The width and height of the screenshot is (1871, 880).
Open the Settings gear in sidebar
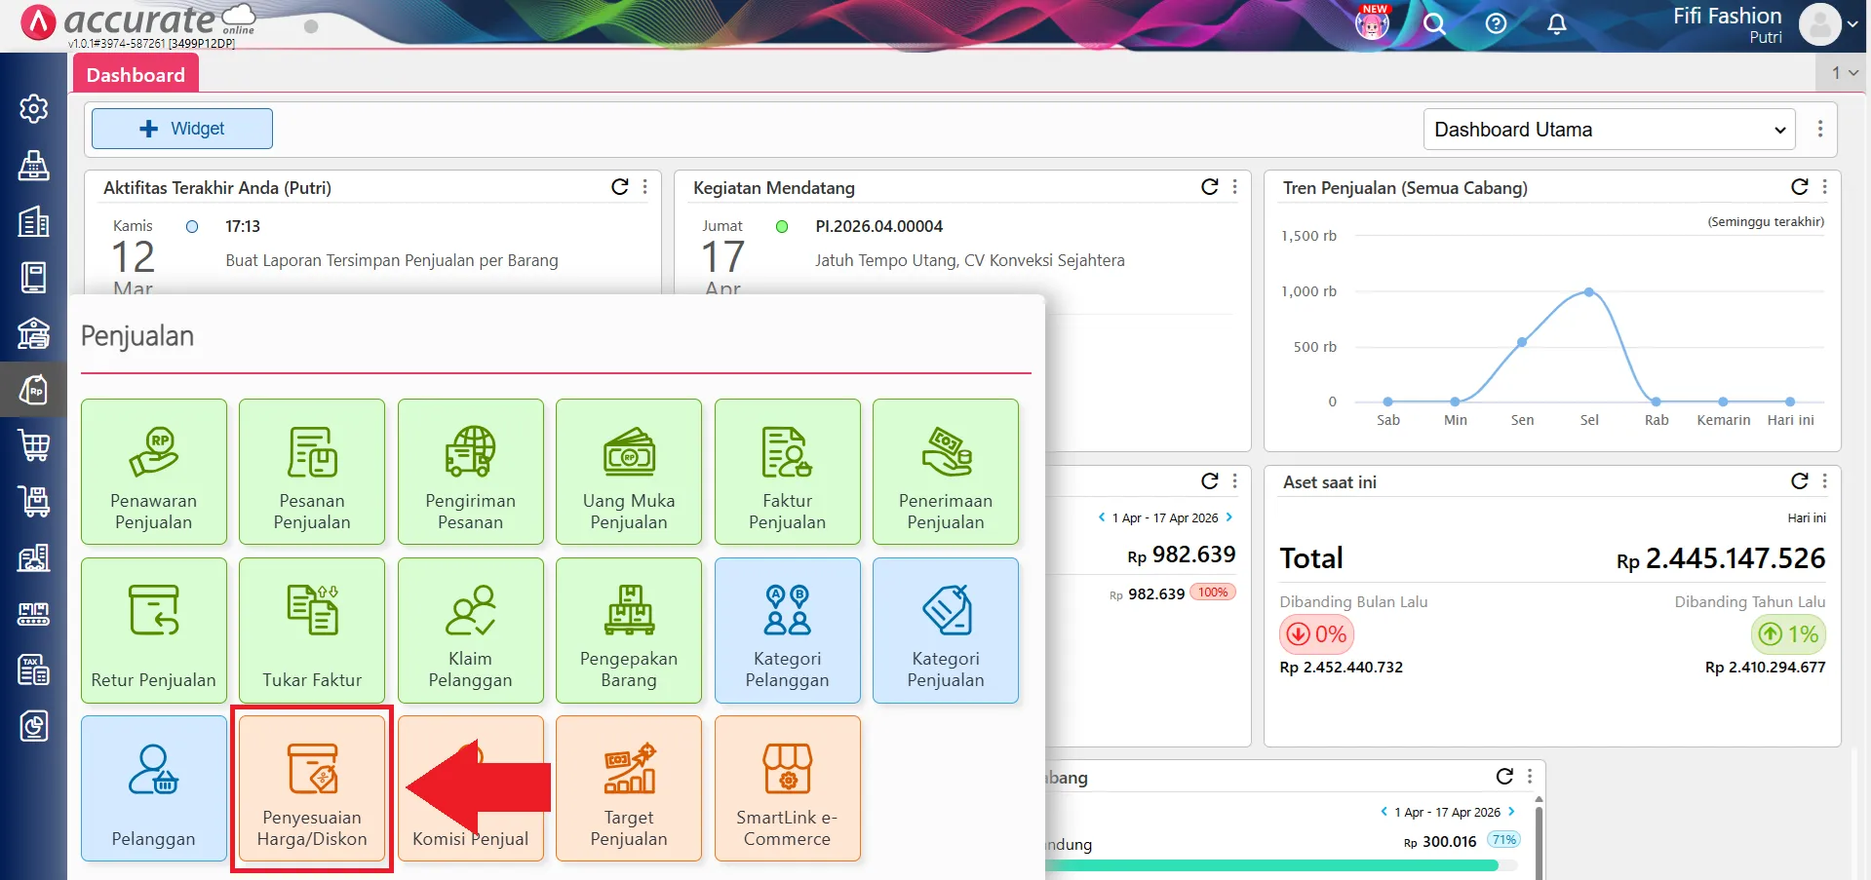[x=33, y=109]
